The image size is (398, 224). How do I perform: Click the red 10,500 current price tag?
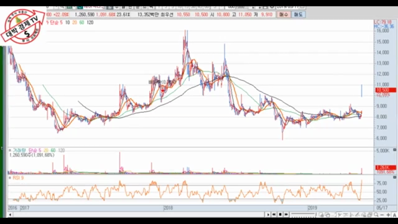pos(386,90)
